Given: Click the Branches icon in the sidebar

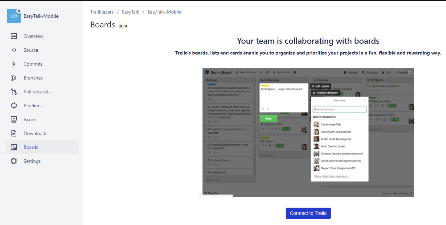Looking at the screenshot, I should tap(14, 78).
